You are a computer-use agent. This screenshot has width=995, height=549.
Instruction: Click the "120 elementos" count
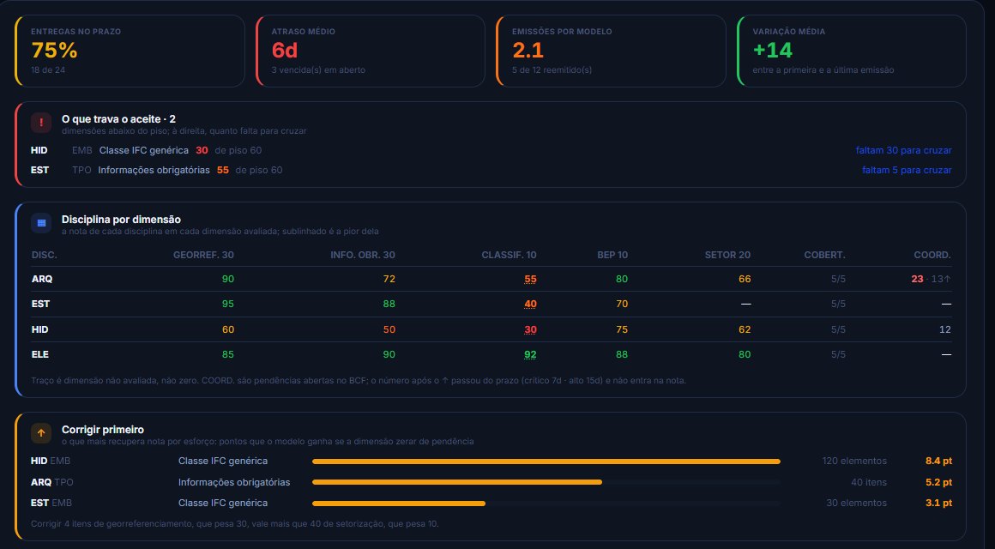point(854,462)
